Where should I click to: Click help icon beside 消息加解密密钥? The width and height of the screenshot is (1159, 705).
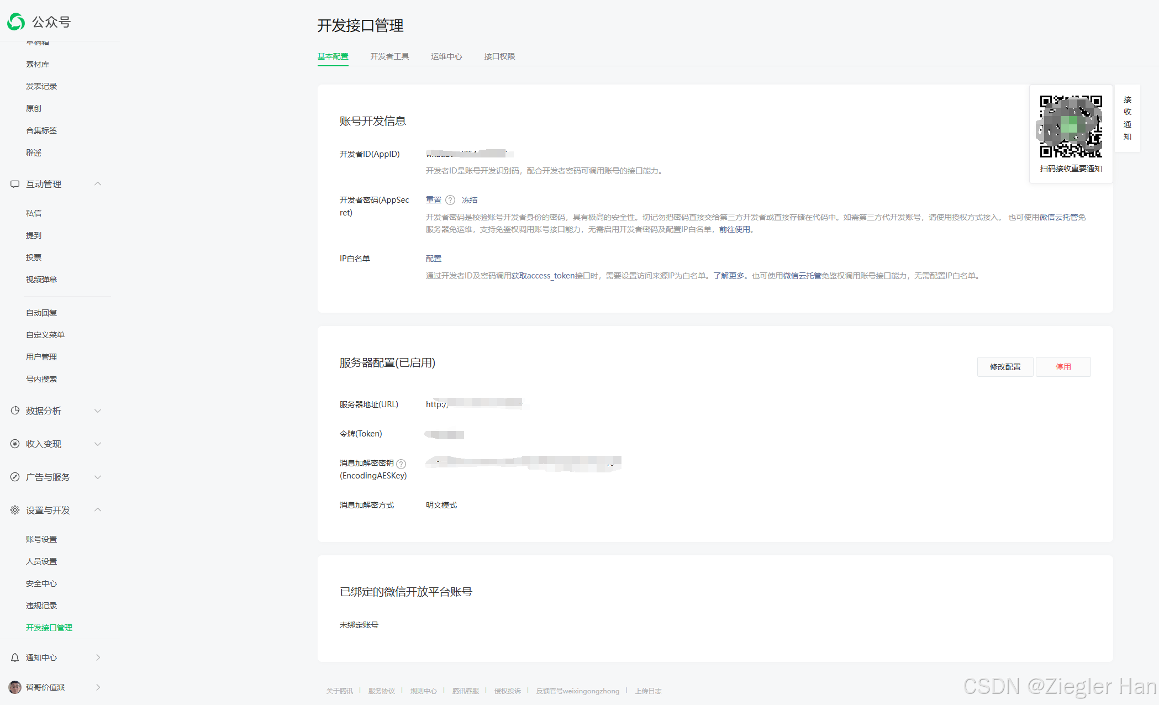(x=401, y=464)
